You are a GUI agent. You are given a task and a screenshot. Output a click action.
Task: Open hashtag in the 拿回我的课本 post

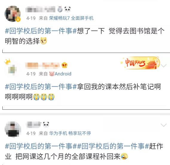point(41,87)
